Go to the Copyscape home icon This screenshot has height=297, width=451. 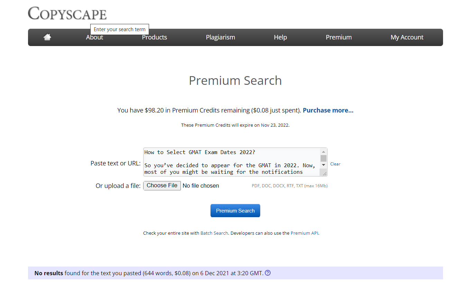47,37
